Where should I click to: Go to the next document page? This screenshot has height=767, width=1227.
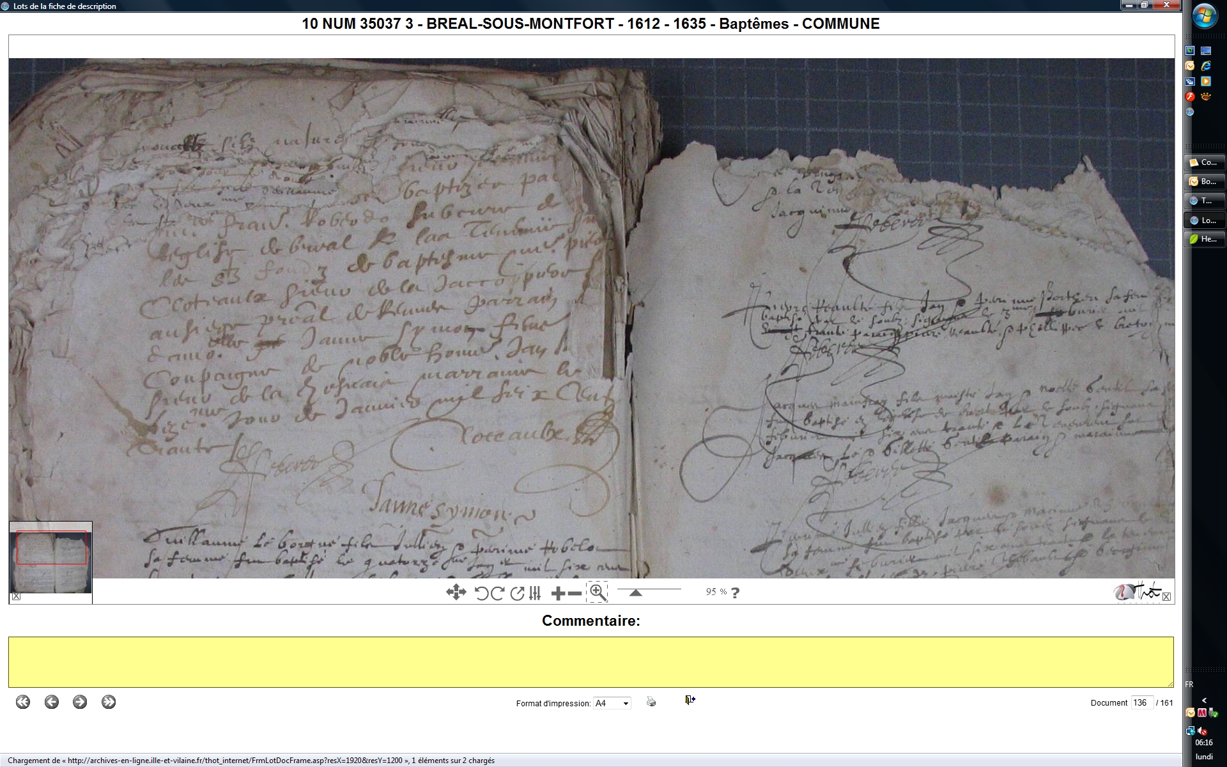pos(80,702)
